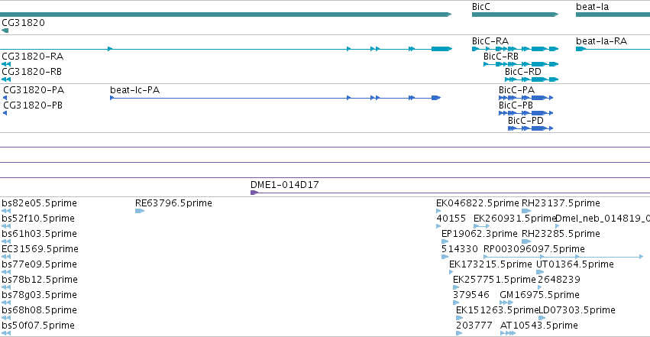Select the 2648239 feature label

click(x=559, y=280)
